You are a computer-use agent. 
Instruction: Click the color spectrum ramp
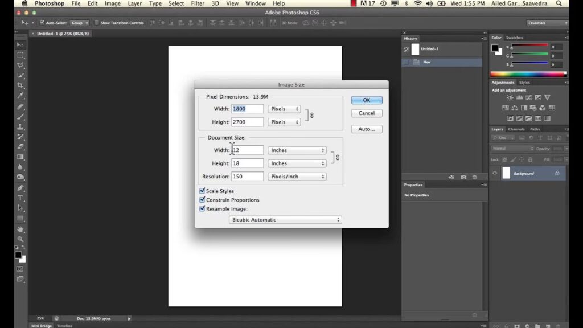point(528,74)
